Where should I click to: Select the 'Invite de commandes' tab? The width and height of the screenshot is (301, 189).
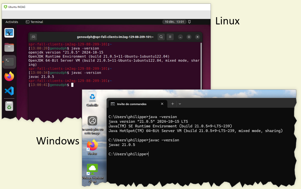(x=134, y=104)
